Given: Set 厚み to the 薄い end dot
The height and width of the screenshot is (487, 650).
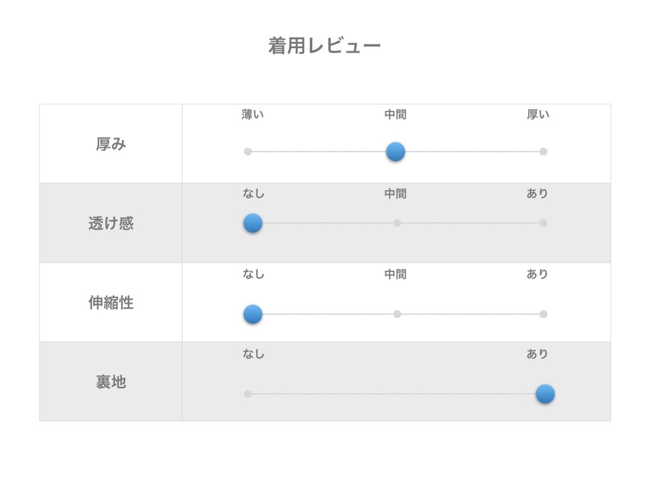Looking at the screenshot, I should 248,152.
